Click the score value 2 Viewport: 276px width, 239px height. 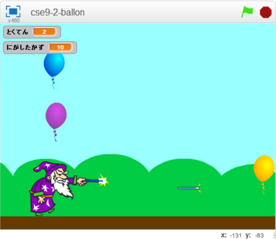pos(44,32)
